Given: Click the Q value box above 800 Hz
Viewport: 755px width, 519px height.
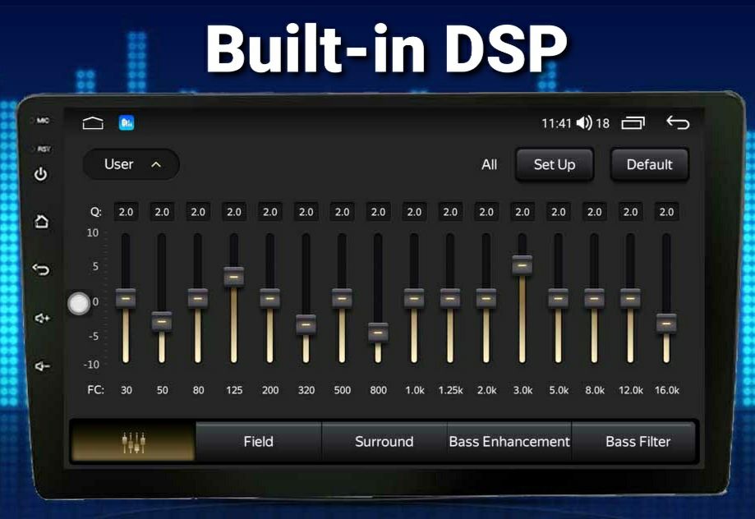Looking at the screenshot, I should [378, 212].
